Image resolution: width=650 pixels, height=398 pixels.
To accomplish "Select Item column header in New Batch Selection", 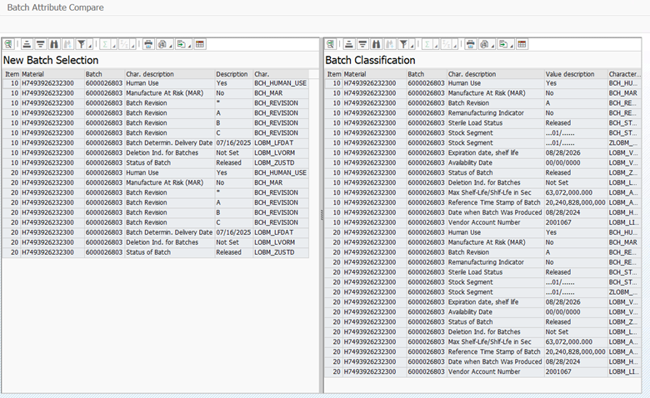I will click(x=12, y=74).
